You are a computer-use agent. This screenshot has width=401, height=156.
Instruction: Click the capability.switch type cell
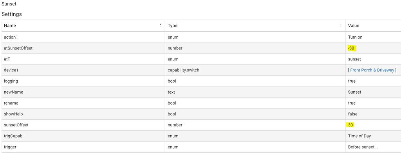[186, 70]
